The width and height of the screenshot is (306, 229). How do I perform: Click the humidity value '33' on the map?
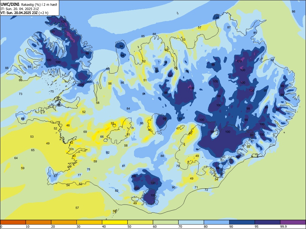(112, 123)
